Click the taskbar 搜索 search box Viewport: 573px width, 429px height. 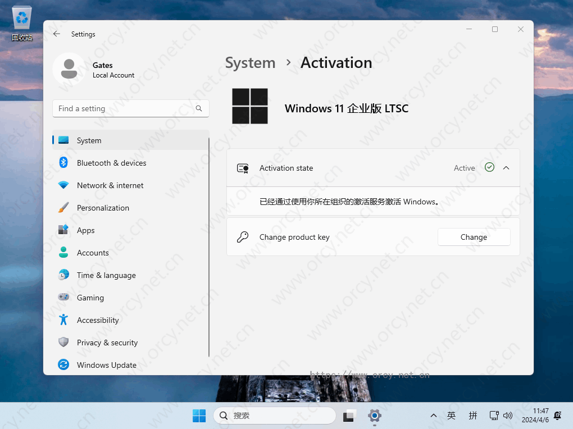(x=275, y=416)
